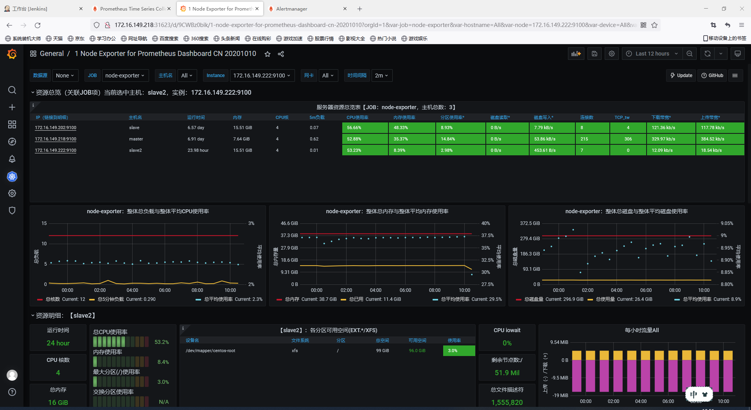
Task: Open the browser application menu icon
Action: [x=742, y=25]
